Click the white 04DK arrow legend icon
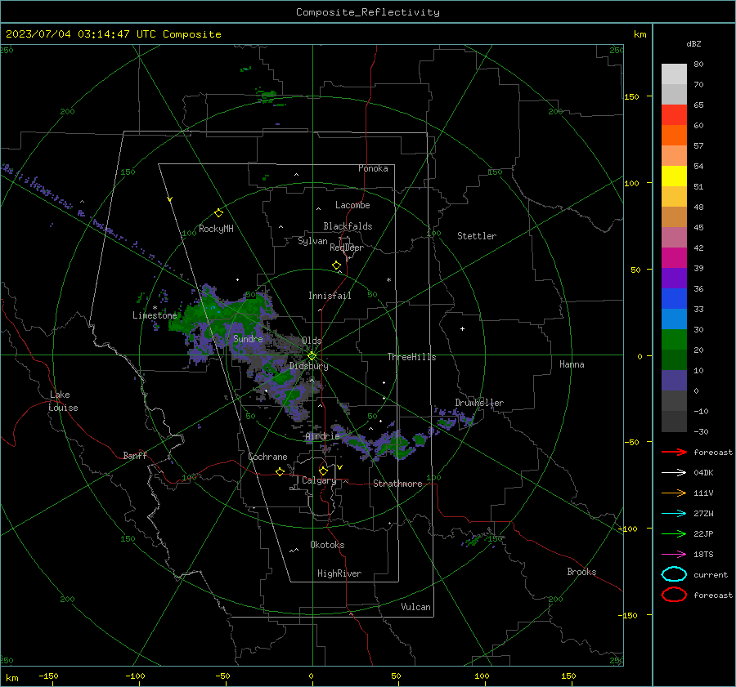736x687 pixels. [674, 472]
